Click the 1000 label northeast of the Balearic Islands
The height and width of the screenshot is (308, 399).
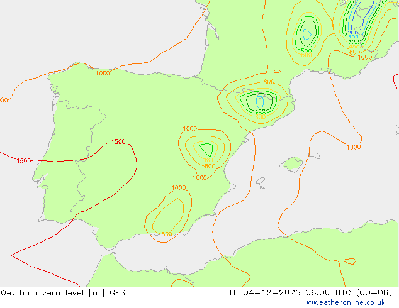click(x=354, y=147)
